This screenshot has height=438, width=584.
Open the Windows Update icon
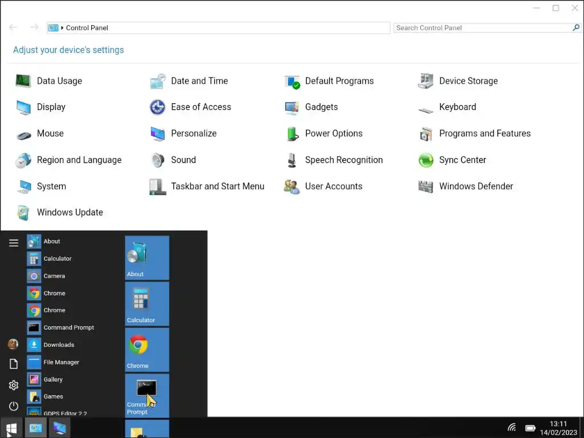pyautogui.click(x=23, y=213)
